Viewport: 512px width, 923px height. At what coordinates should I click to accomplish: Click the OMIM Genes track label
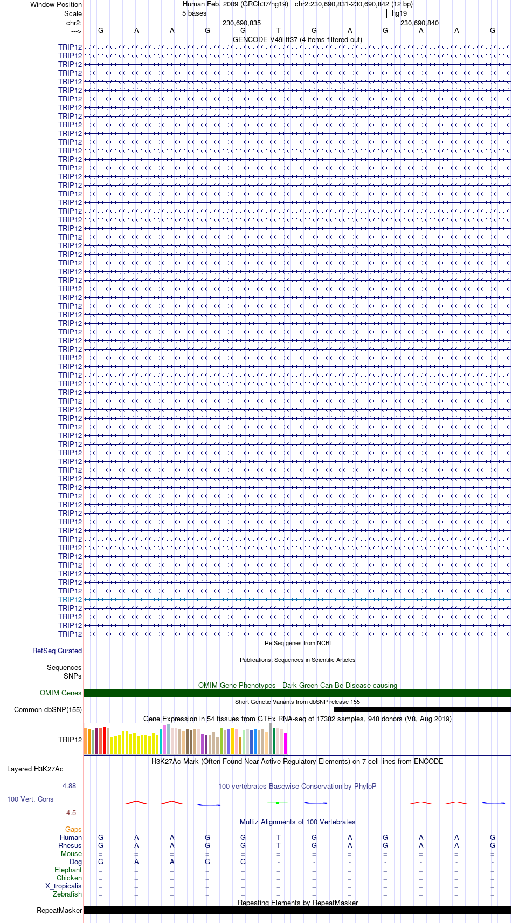61,693
